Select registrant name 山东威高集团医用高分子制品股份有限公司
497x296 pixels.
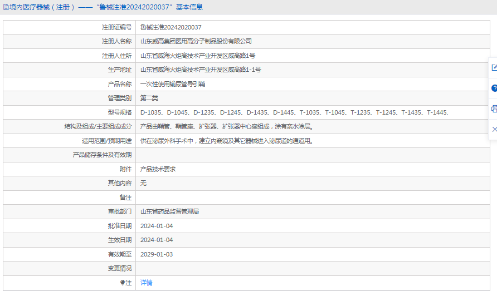coord(196,42)
